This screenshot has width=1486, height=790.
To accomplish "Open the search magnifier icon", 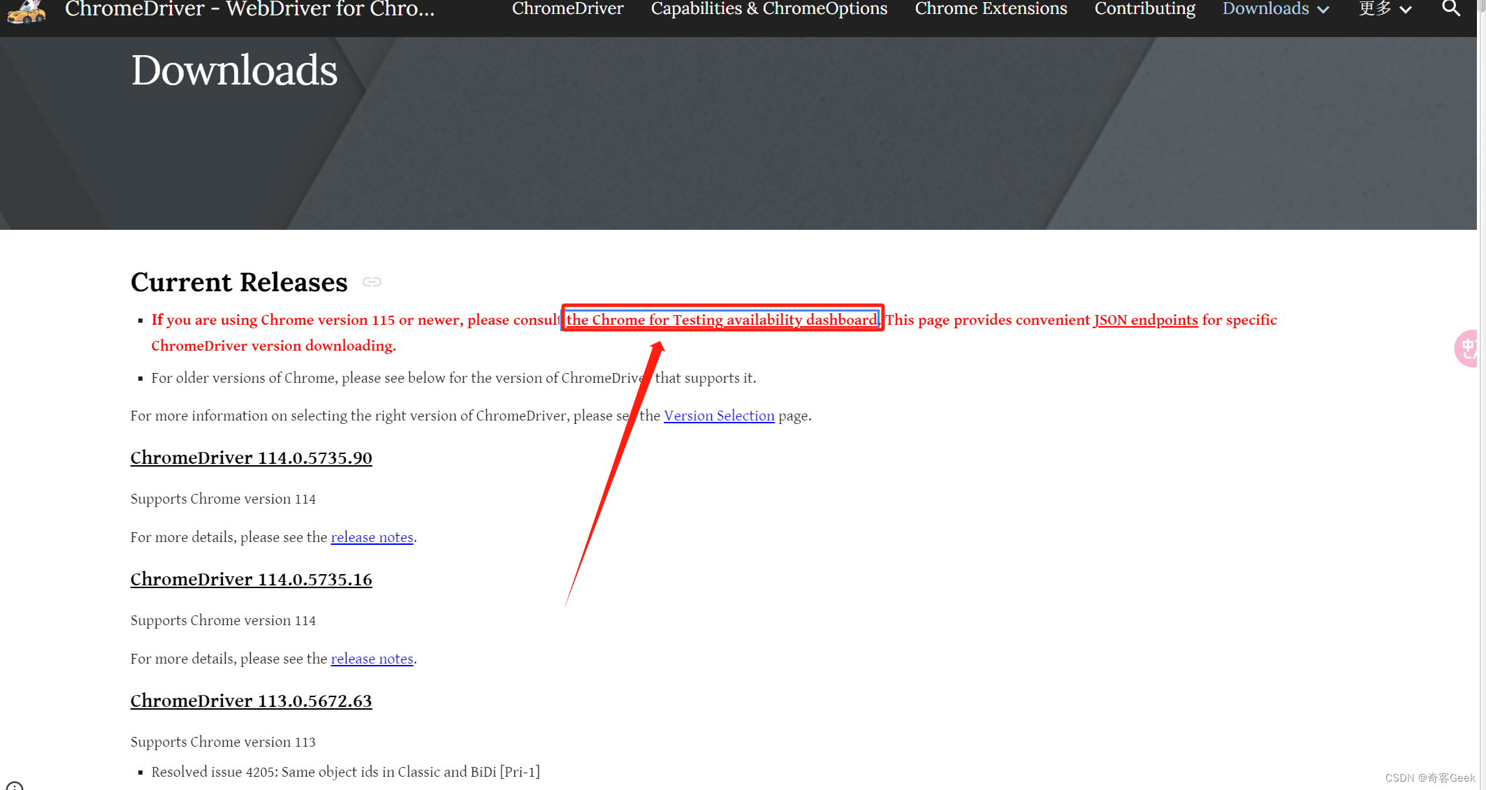I will coord(1450,10).
